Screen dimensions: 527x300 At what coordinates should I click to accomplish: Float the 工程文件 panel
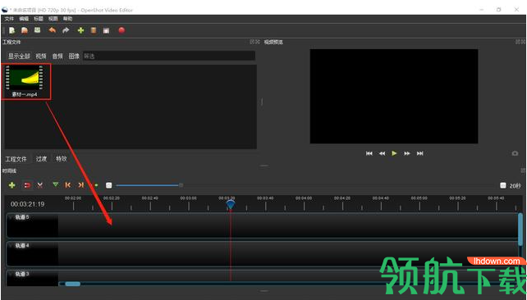click(252, 42)
